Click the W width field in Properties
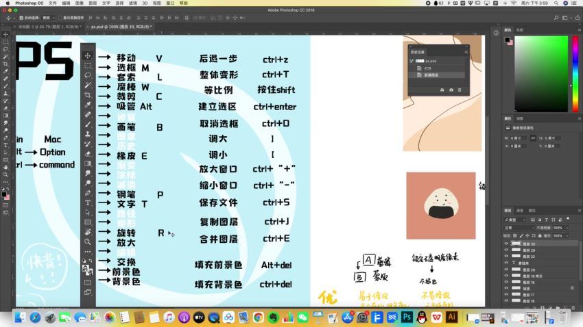 pyautogui.click(x=518, y=138)
